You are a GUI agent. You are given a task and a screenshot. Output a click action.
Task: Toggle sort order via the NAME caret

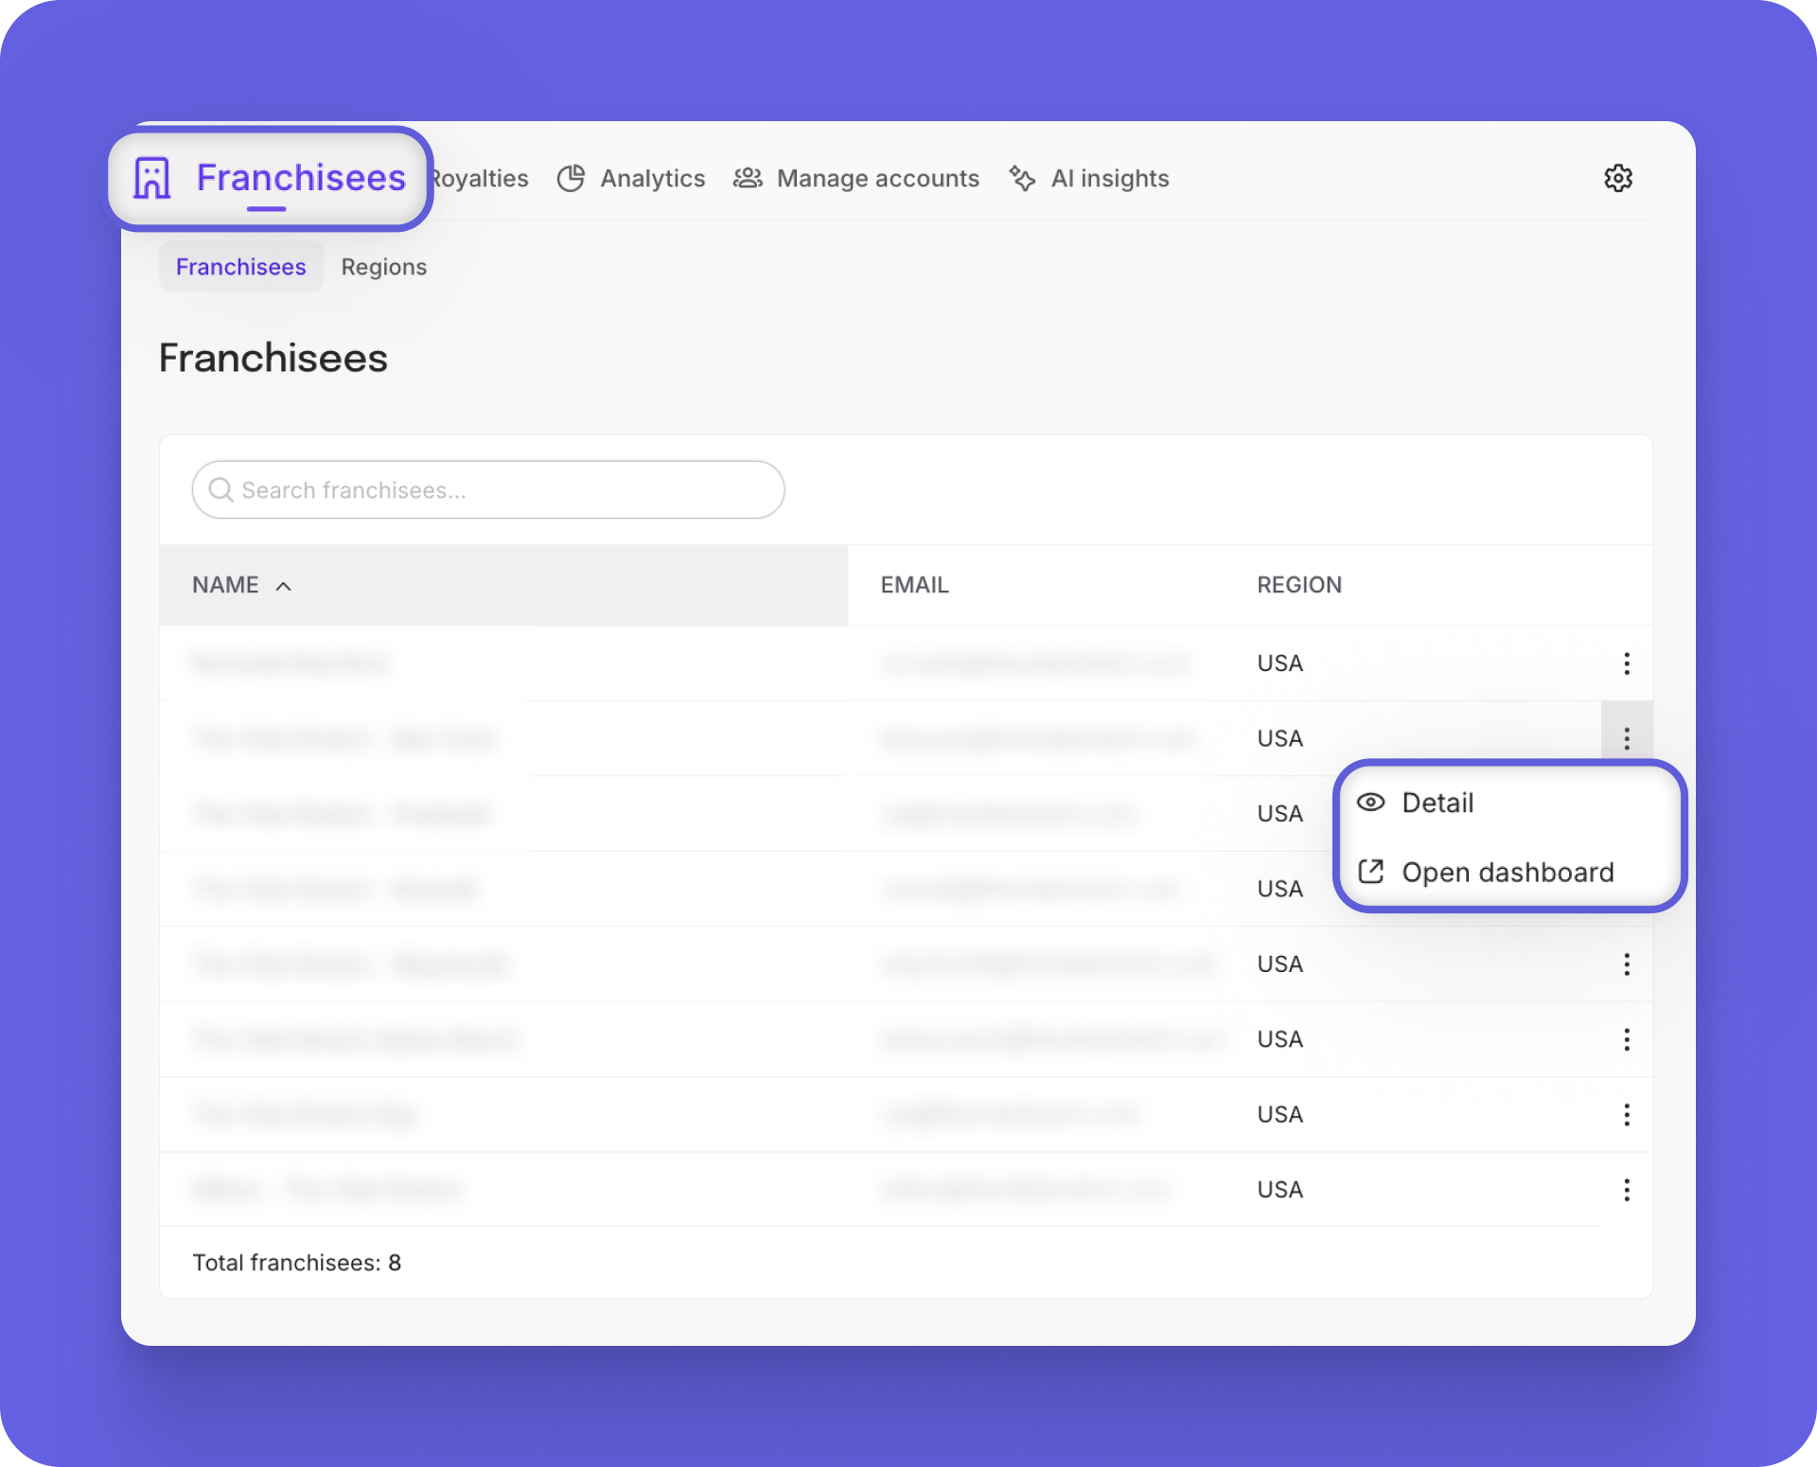coord(283,586)
